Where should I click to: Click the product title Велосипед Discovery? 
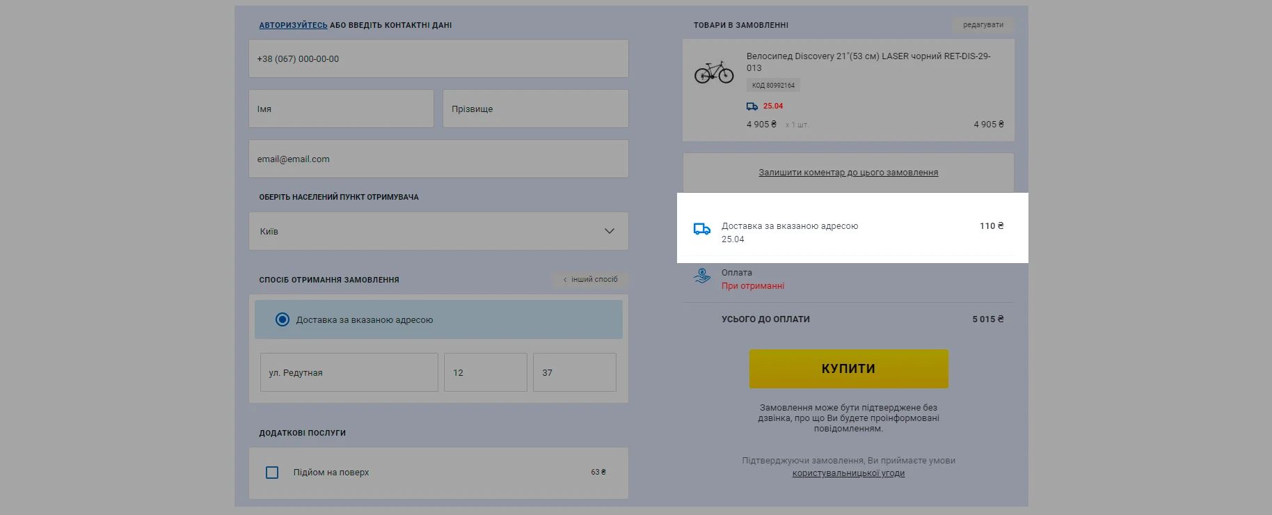pyautogui.click(x=868, y=62)
